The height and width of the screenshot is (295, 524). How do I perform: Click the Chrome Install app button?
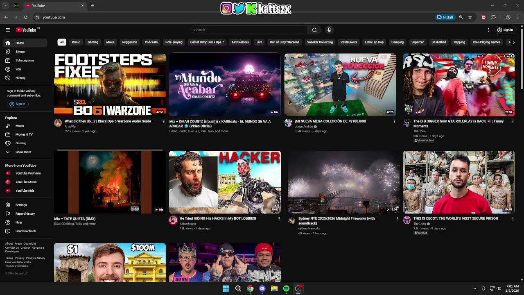click(x=445, y=17)
